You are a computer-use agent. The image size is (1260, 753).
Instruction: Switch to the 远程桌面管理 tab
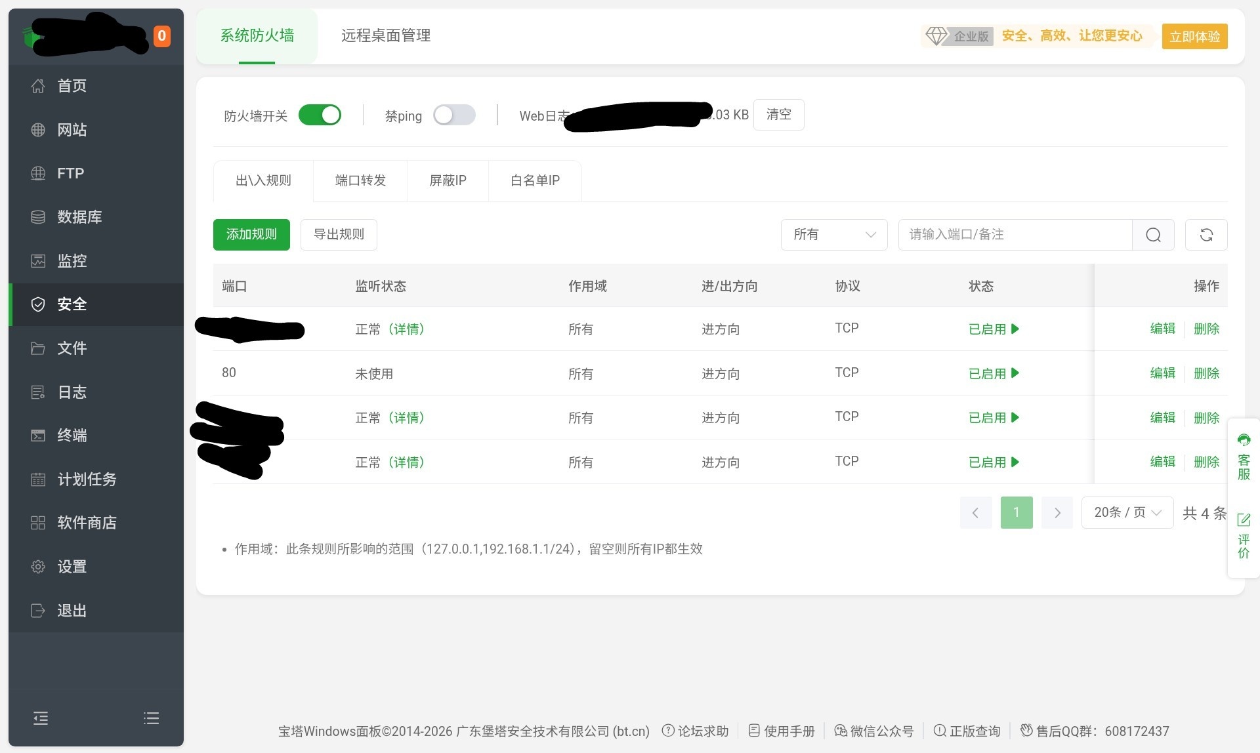pos(386,36)
